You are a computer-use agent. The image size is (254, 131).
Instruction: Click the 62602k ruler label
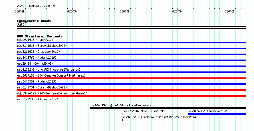[20, 11]
